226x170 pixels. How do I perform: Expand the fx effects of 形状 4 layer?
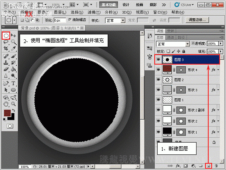click(x=218, y=70)
